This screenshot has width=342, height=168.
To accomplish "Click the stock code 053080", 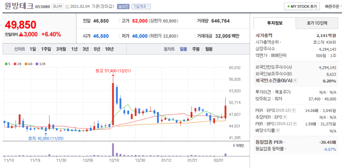I will pyautogui.click(x=42, y=7).
